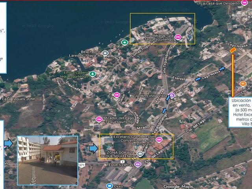Click the orange restaurant pin at right edge

coord(243,84)
